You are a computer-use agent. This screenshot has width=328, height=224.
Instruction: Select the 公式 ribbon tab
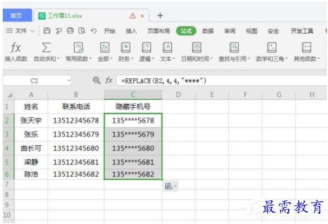point(186,31)
